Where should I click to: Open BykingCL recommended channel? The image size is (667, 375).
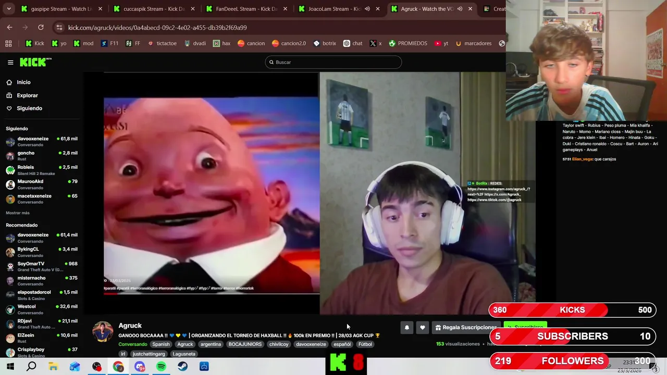point(42,252)
